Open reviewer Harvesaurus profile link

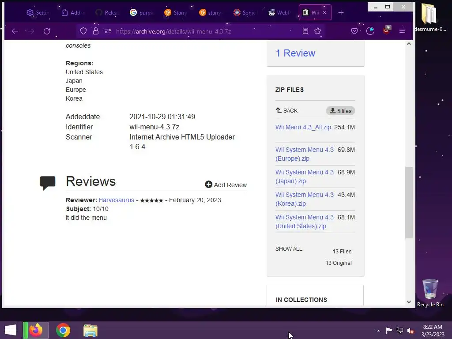point(116,200)
